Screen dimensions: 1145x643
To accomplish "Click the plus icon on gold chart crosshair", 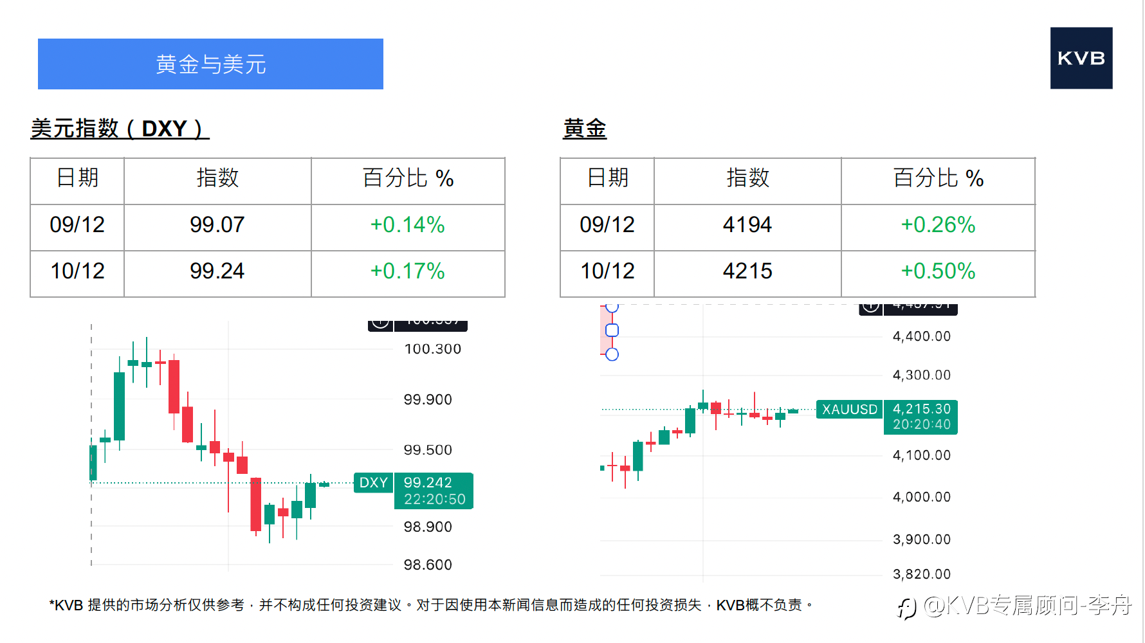I will pos(870,307).
